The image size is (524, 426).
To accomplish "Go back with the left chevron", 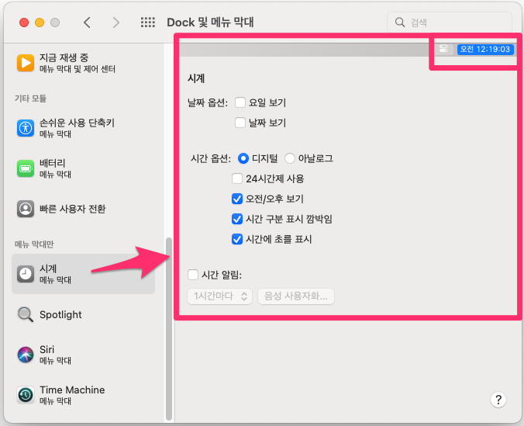I will click(87, 23).
